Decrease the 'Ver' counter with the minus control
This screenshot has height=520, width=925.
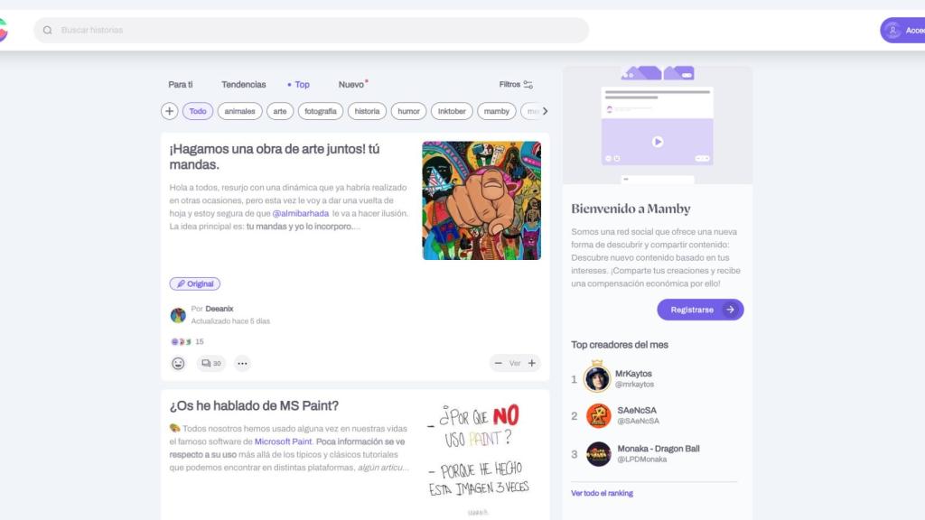[x=499, y=362]
